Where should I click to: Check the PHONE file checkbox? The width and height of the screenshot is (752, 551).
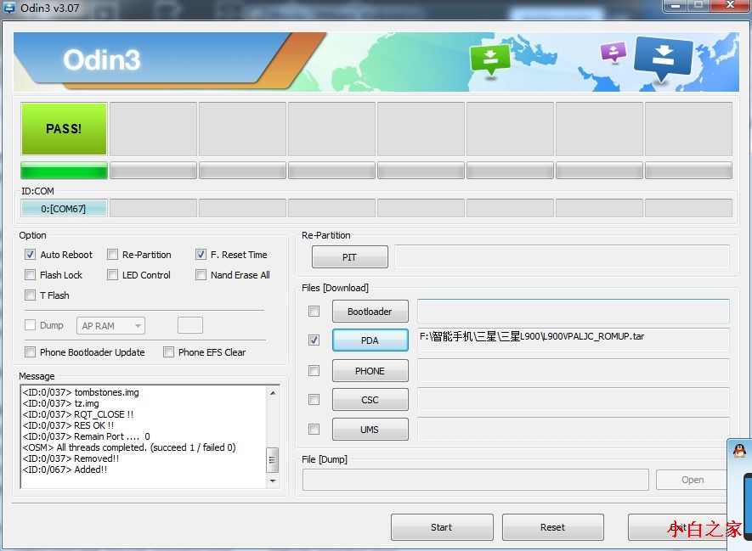[x=314, y=370]
